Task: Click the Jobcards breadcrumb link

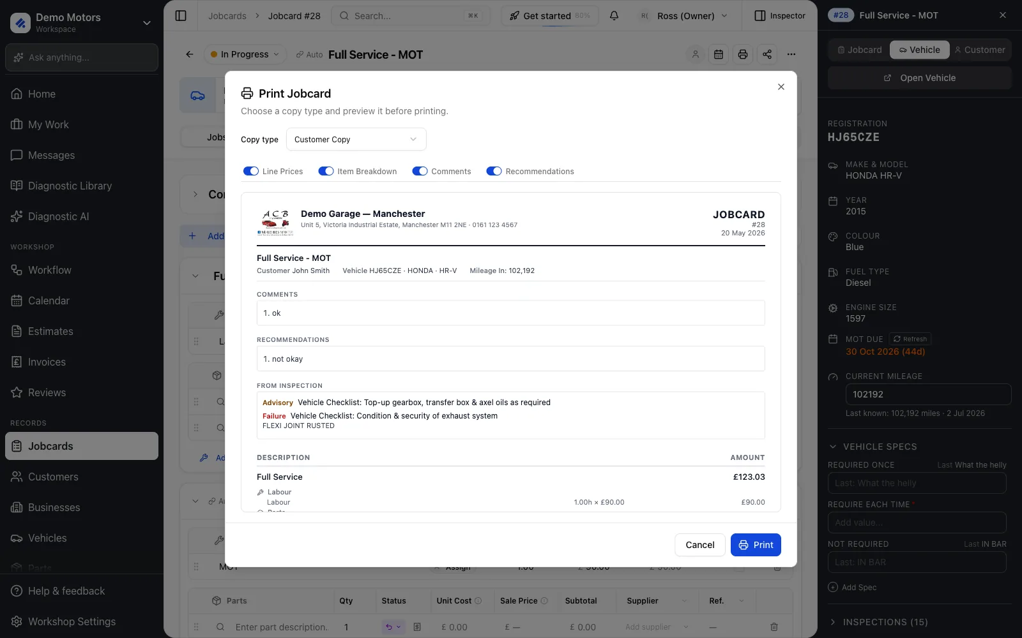Action: (227, 15)
